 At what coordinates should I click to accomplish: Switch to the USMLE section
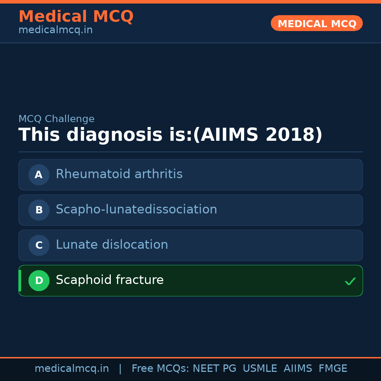click(260, 368)
